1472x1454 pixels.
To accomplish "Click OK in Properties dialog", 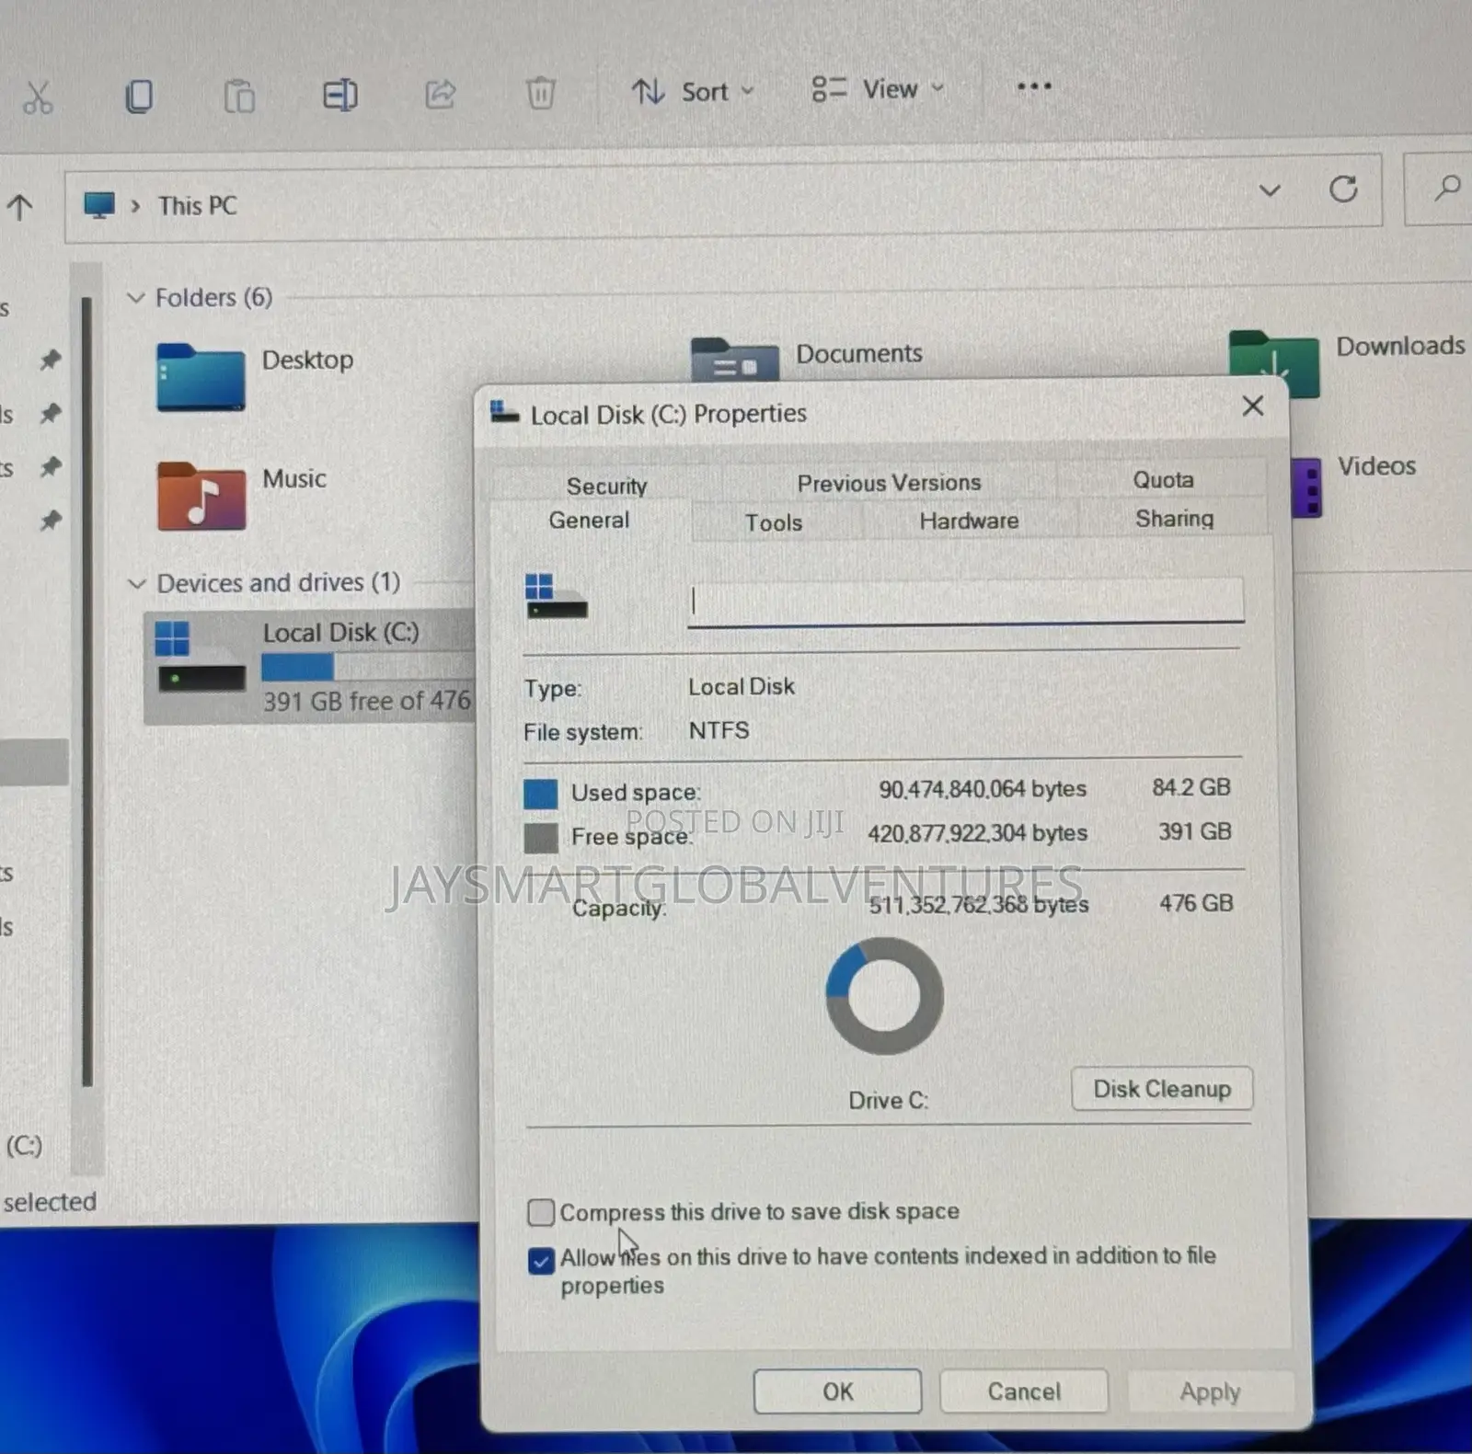I will click(x=837, y=1391).
